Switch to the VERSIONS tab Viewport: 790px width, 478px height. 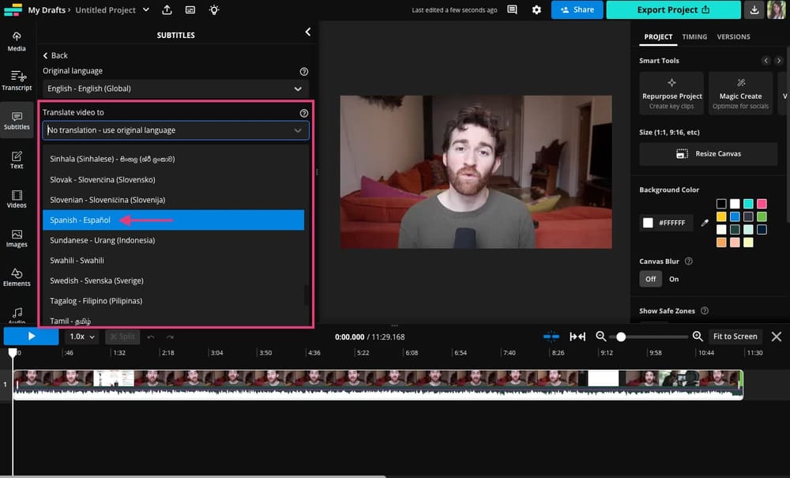(734, 36)
